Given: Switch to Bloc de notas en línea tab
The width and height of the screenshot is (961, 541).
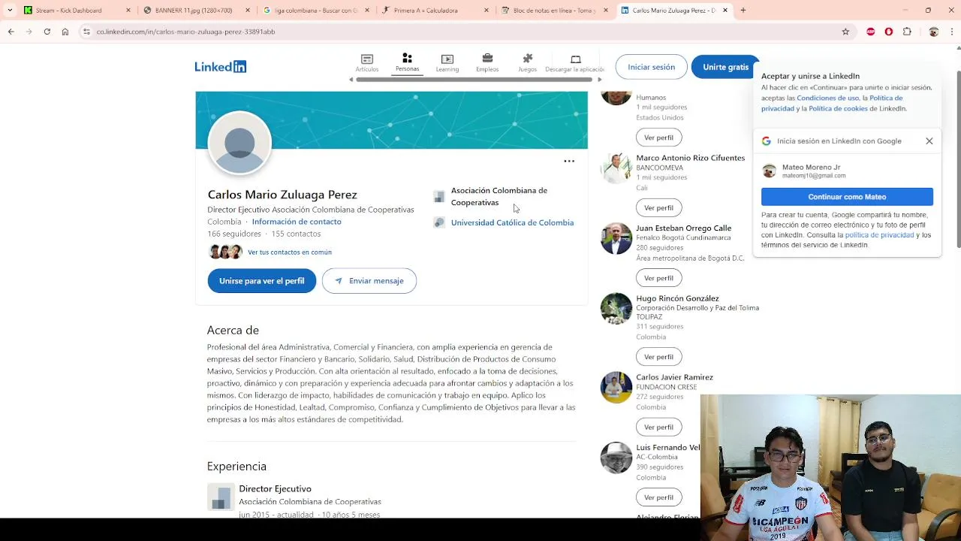Looking at the screenshot, I should click(x=554, y=11).
